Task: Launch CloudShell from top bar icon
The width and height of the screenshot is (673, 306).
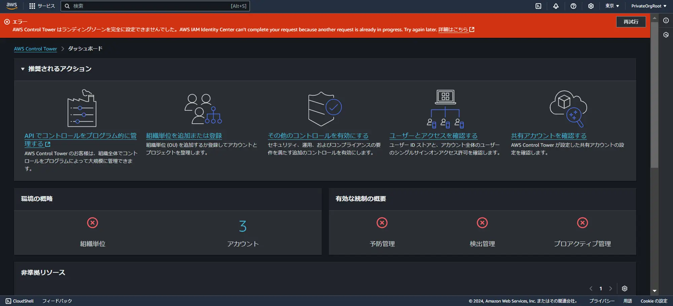Action: [x=538, y=6]
